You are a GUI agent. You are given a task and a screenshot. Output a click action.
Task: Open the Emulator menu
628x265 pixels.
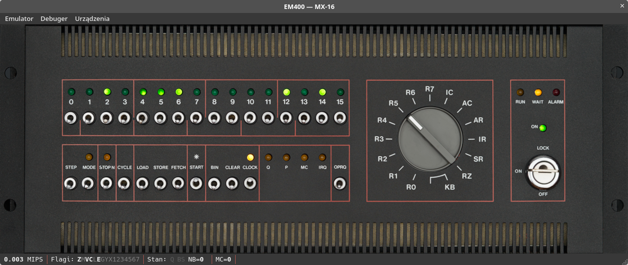click(19, 18)
